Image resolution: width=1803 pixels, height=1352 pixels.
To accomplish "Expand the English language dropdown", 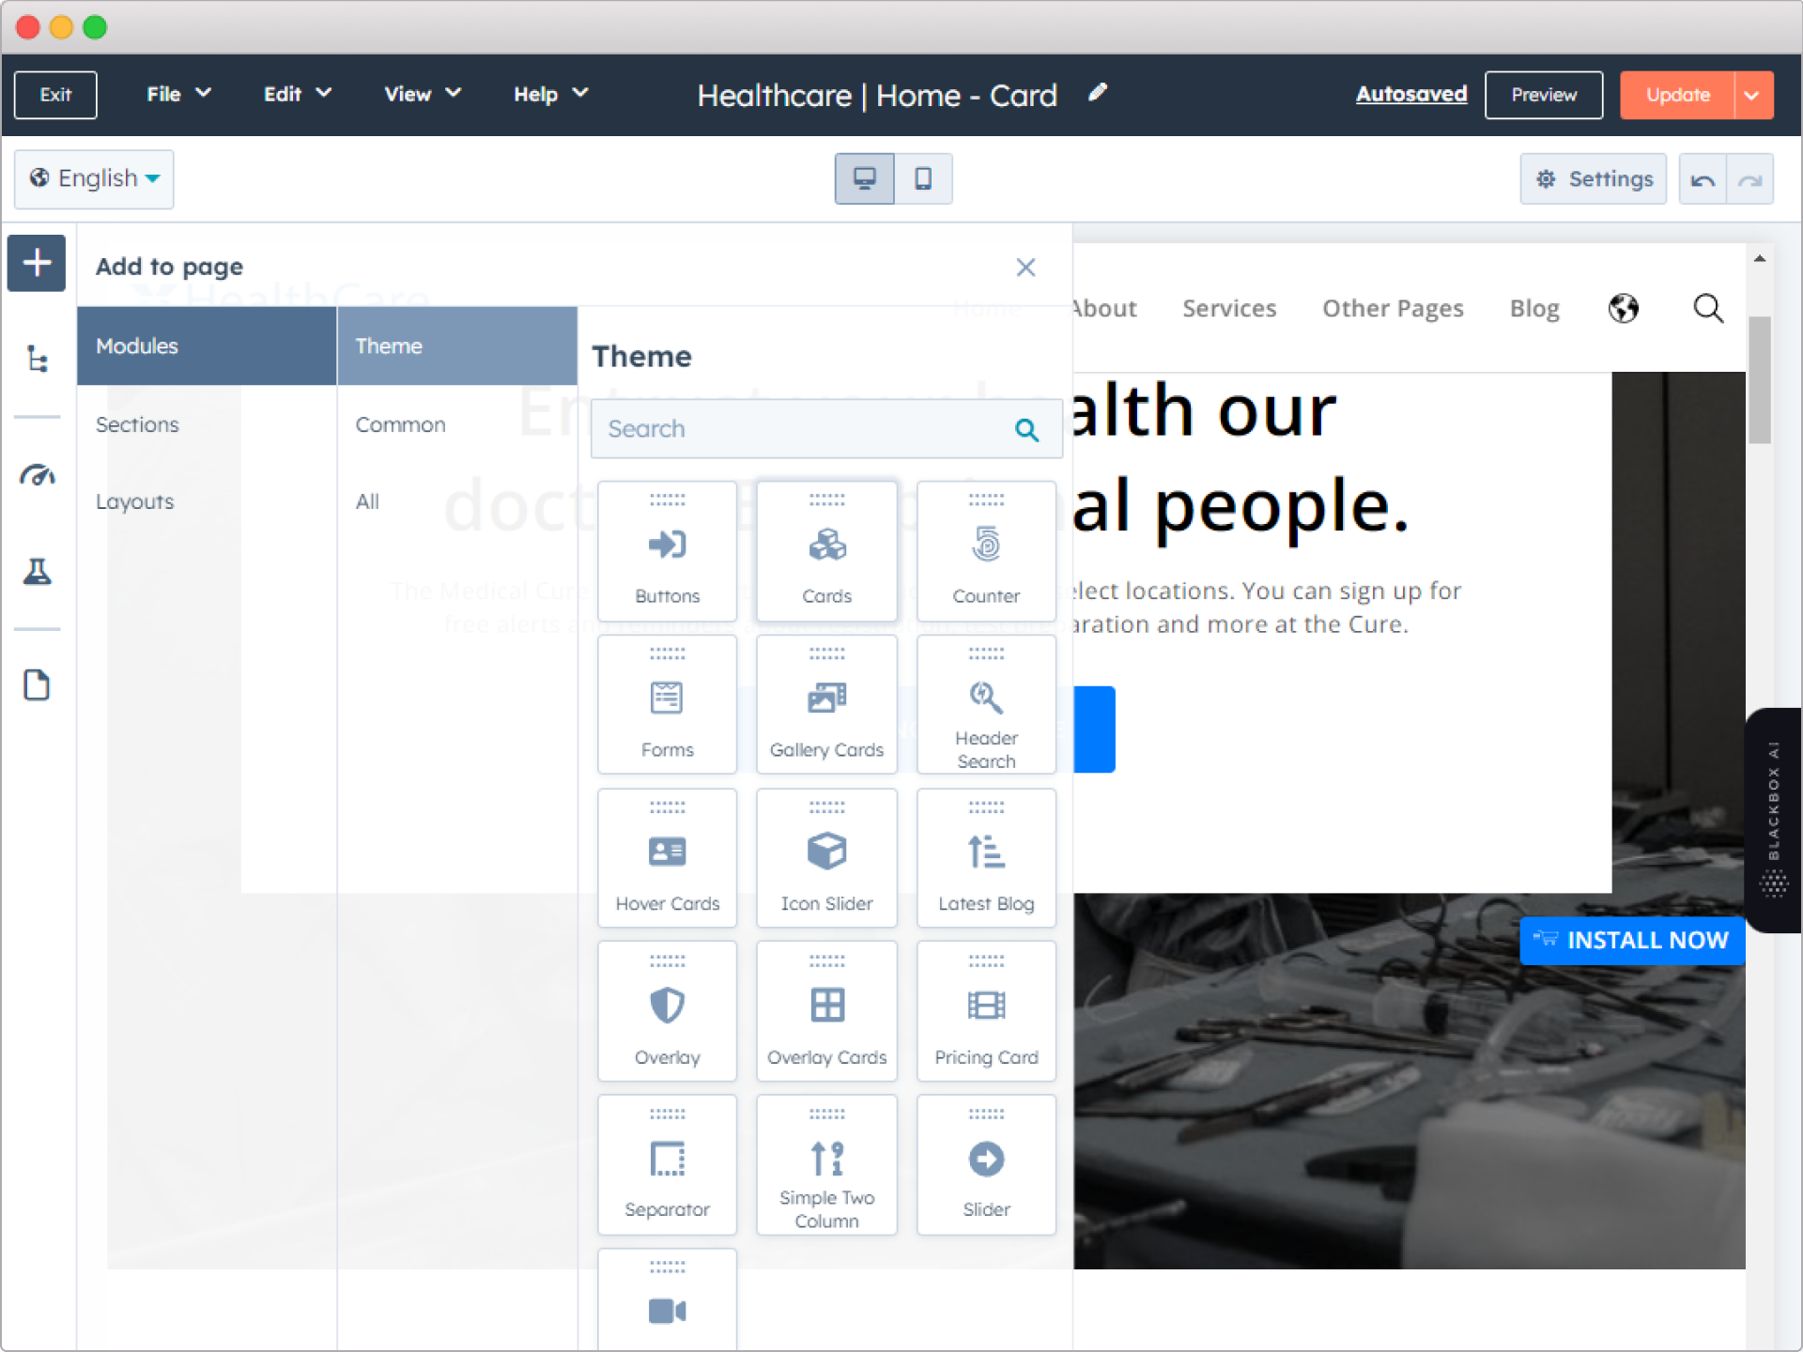I will [94, 178].
